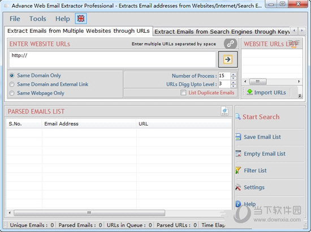Switch to Extract Emails from Multiple Websites tab
The width and height of the screenshot is (311, 232).
click(x=79, y=31)
